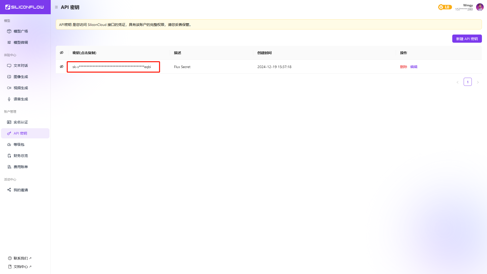
Task: Click the 实名认证 ID card icon
Action: coord(9,122)
